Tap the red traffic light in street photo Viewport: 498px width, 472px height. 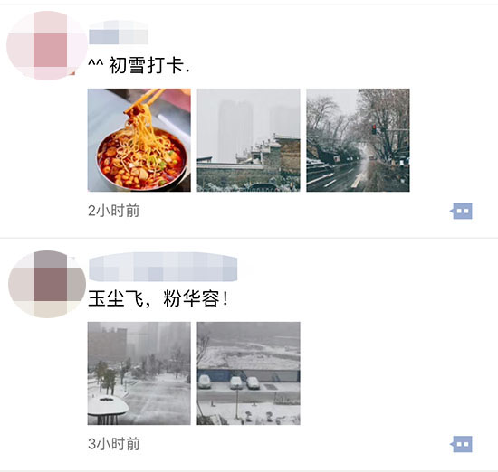tap(374, 128)
